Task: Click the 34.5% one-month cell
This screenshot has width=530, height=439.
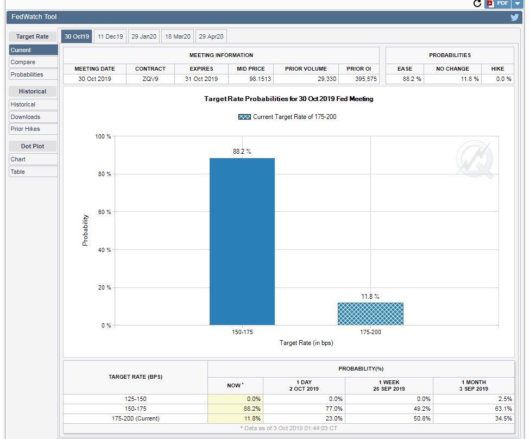Action: 474,419
